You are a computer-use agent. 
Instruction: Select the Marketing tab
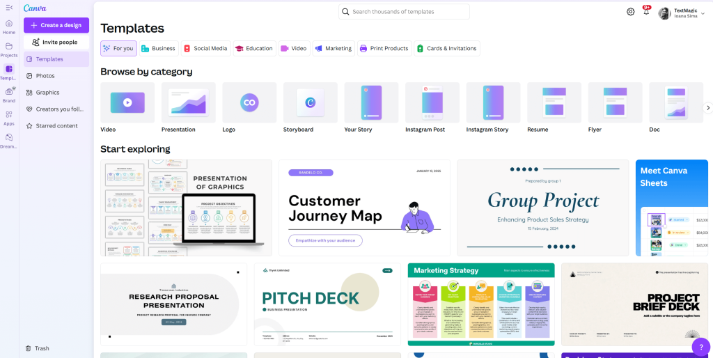click(x=334, y=48)
